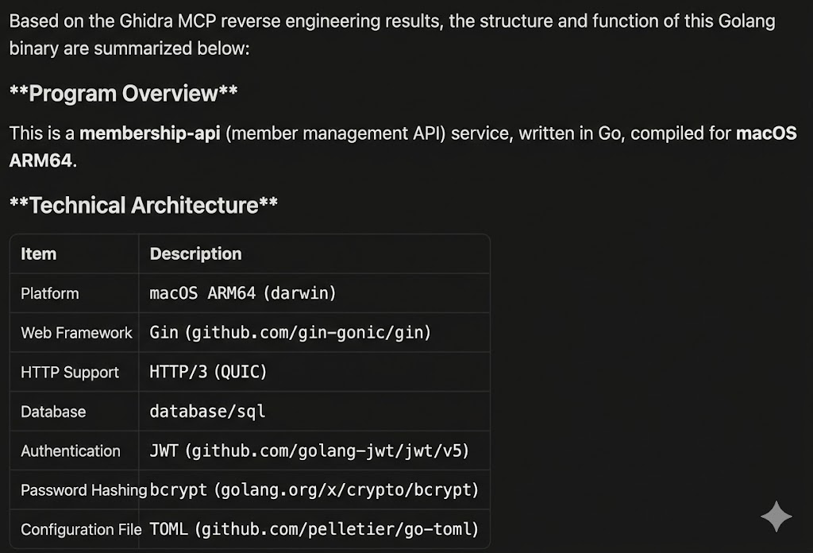The height and width of the screenshot is (553, 813).
Task: Click the github.com/gin-gonic/gin package text
Action: click(x=308, y=333)
